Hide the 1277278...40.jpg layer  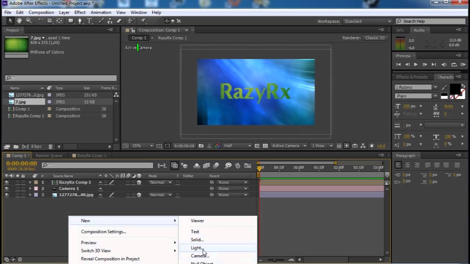tap(7, 195)
